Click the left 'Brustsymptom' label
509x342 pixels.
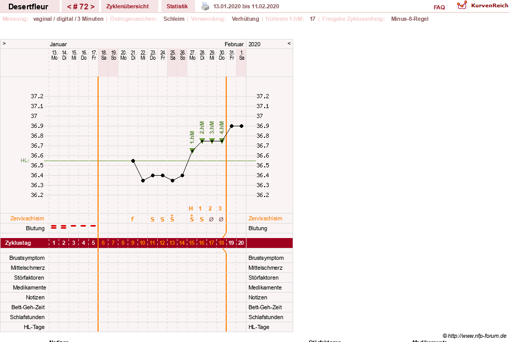click(x=27, y=258)
